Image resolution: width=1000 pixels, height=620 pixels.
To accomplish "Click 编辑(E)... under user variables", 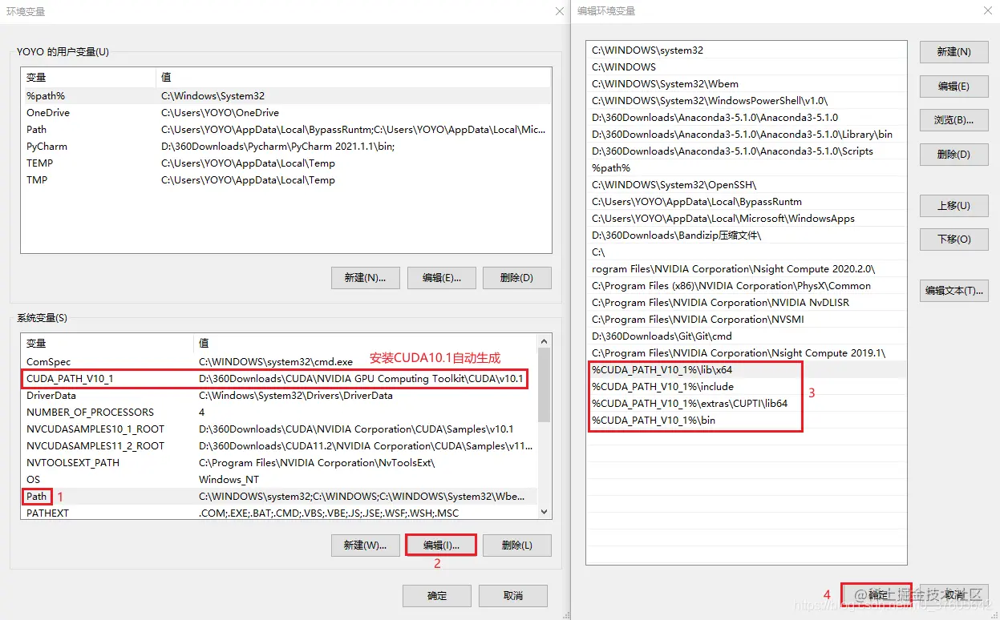I will click(x=441, y=278).
